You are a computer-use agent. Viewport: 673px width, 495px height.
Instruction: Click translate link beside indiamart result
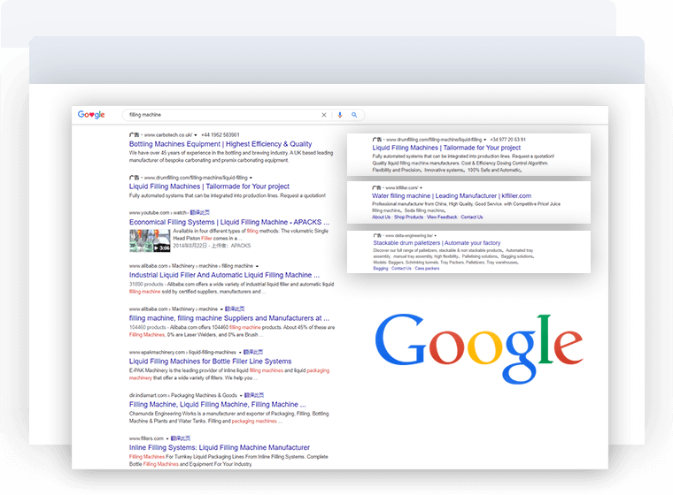[x=254, y=395]
